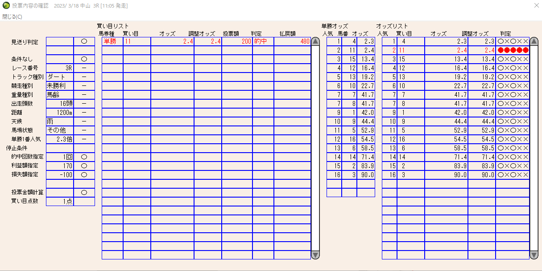Click the オッズリスト vertical scrollbar track
The width and height of the screenshot is (542, 271).
pos(534,148)
